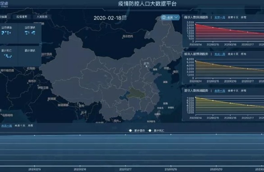The width and height of the screenshot is (264, 172).
Task: Toggle the 累计感染 legend series
Action: pyautogui.click(x=137, y=131)
